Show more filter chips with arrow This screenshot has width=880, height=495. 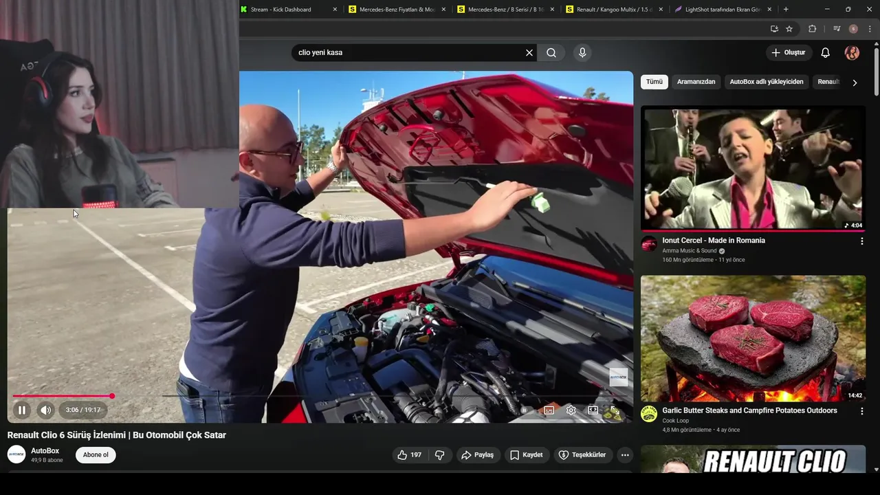(855, 82)
